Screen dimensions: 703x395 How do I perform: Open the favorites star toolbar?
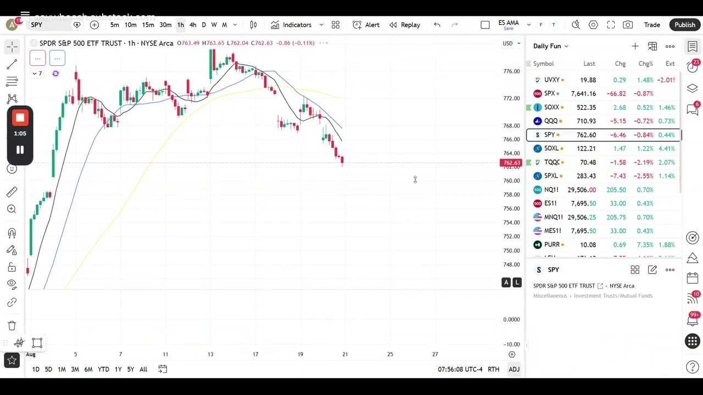[x=12, y=360]
